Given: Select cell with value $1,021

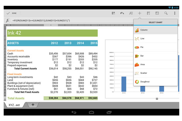Looking at the screenshot, I should tap(94, 83).
